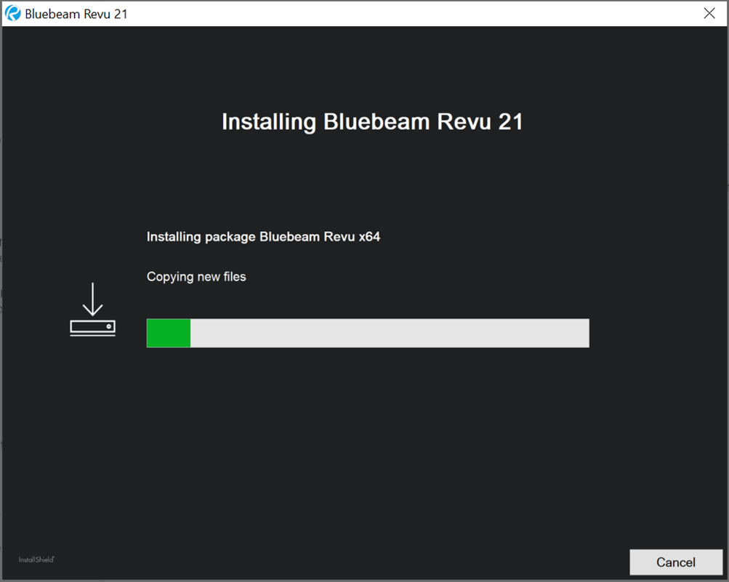The image size is (729, 582).
Task: Click the "Copying new files" status text
Action: pos(196,277)
